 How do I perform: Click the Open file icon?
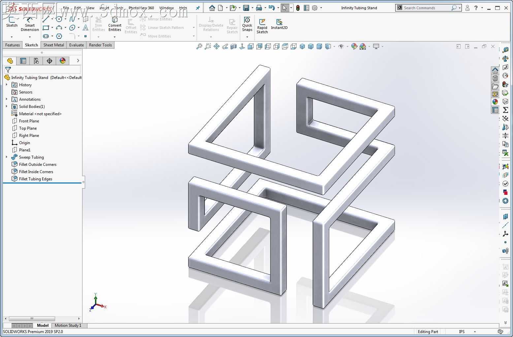point(233,8)
